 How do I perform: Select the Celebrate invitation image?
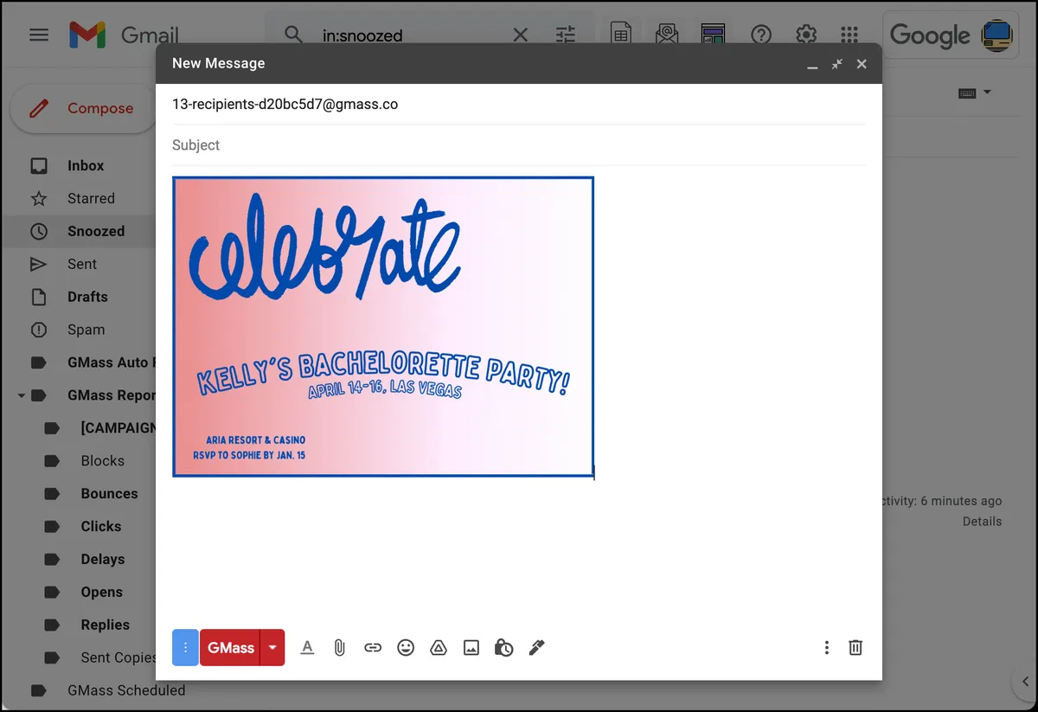click(x=383, y=327)
